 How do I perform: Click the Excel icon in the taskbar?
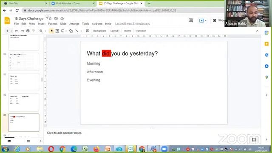[85, 149]
